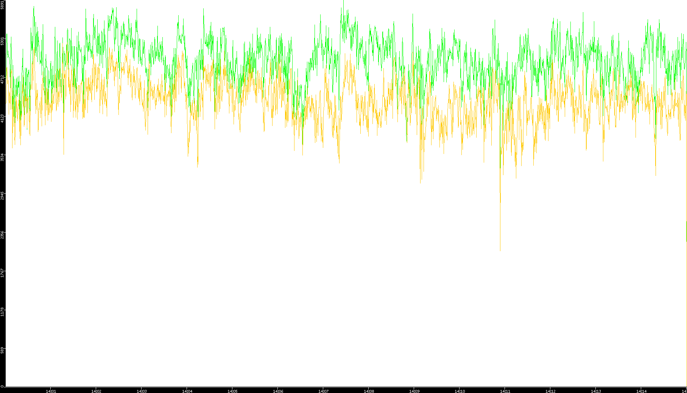The width and height of the screenshot is (687, 393).
Task: Pick the 14:07 time axis label
Action: pyautogui.click(x=323, y=391)
